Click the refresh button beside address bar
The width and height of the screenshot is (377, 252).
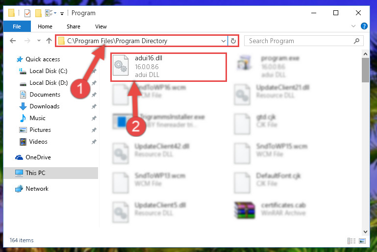[233, 41]
